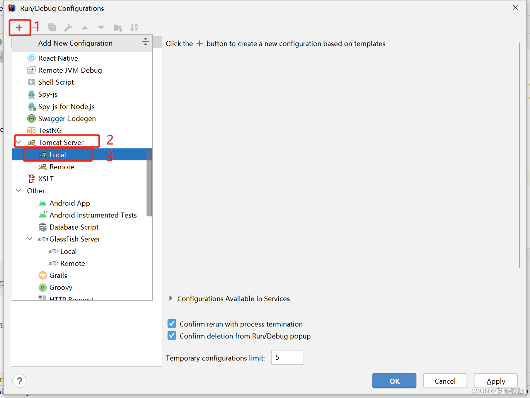Viewport: 530px width, 398px height.
Task: Click Sort Configurations alphabetically icon
Action: [134, 27]
